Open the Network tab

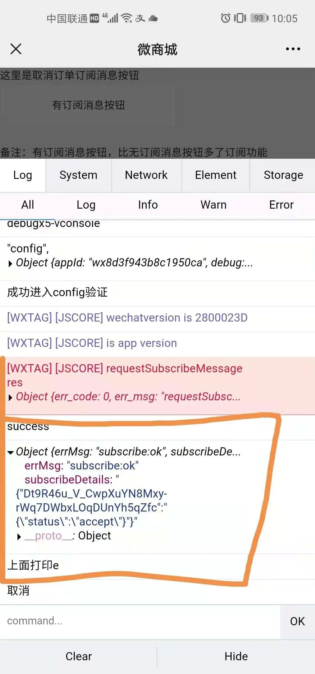(x=146, y=175)
